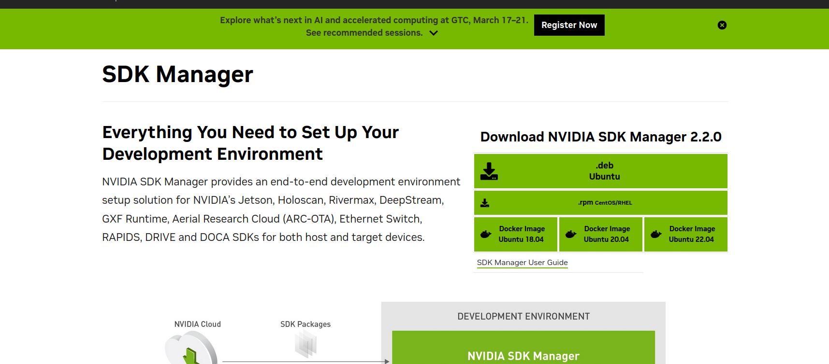Click the green NVIDIA SDK Manager box
The image size is (829, 364).
(524, 348)
